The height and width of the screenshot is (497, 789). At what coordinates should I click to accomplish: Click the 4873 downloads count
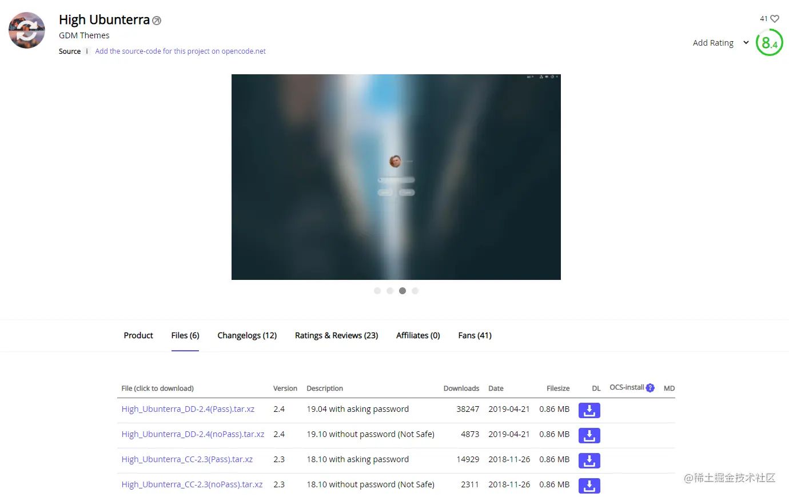(x=470, y=434)
